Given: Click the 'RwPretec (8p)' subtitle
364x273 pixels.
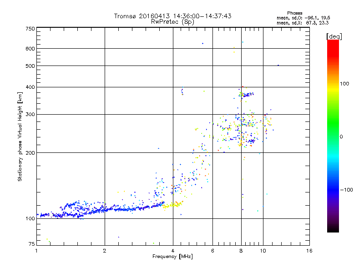Looking at the screenshot, I should tap(172, 22).
